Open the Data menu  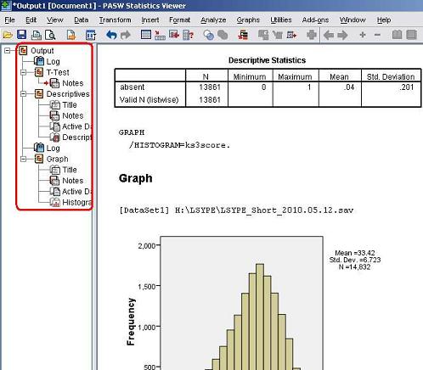tap(82, 20)
